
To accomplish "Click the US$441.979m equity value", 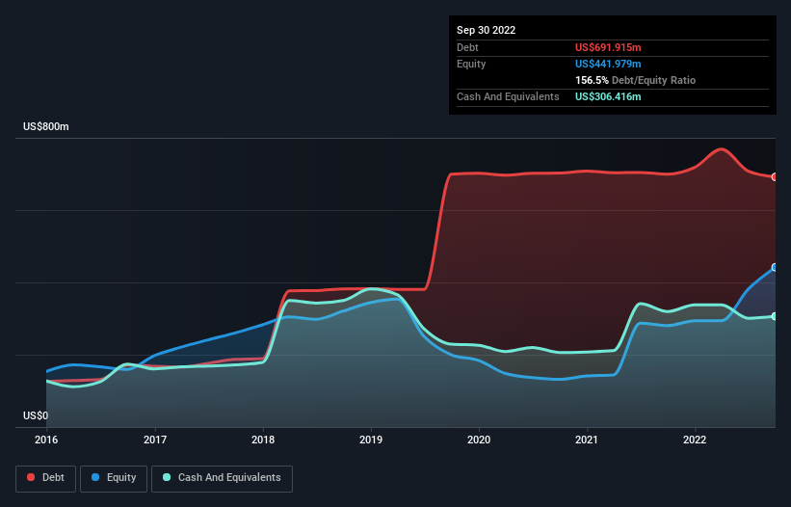I will [608, 64].
